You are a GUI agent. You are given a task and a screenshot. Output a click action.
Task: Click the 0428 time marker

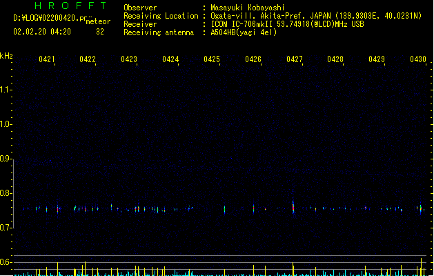coord(335,59)
